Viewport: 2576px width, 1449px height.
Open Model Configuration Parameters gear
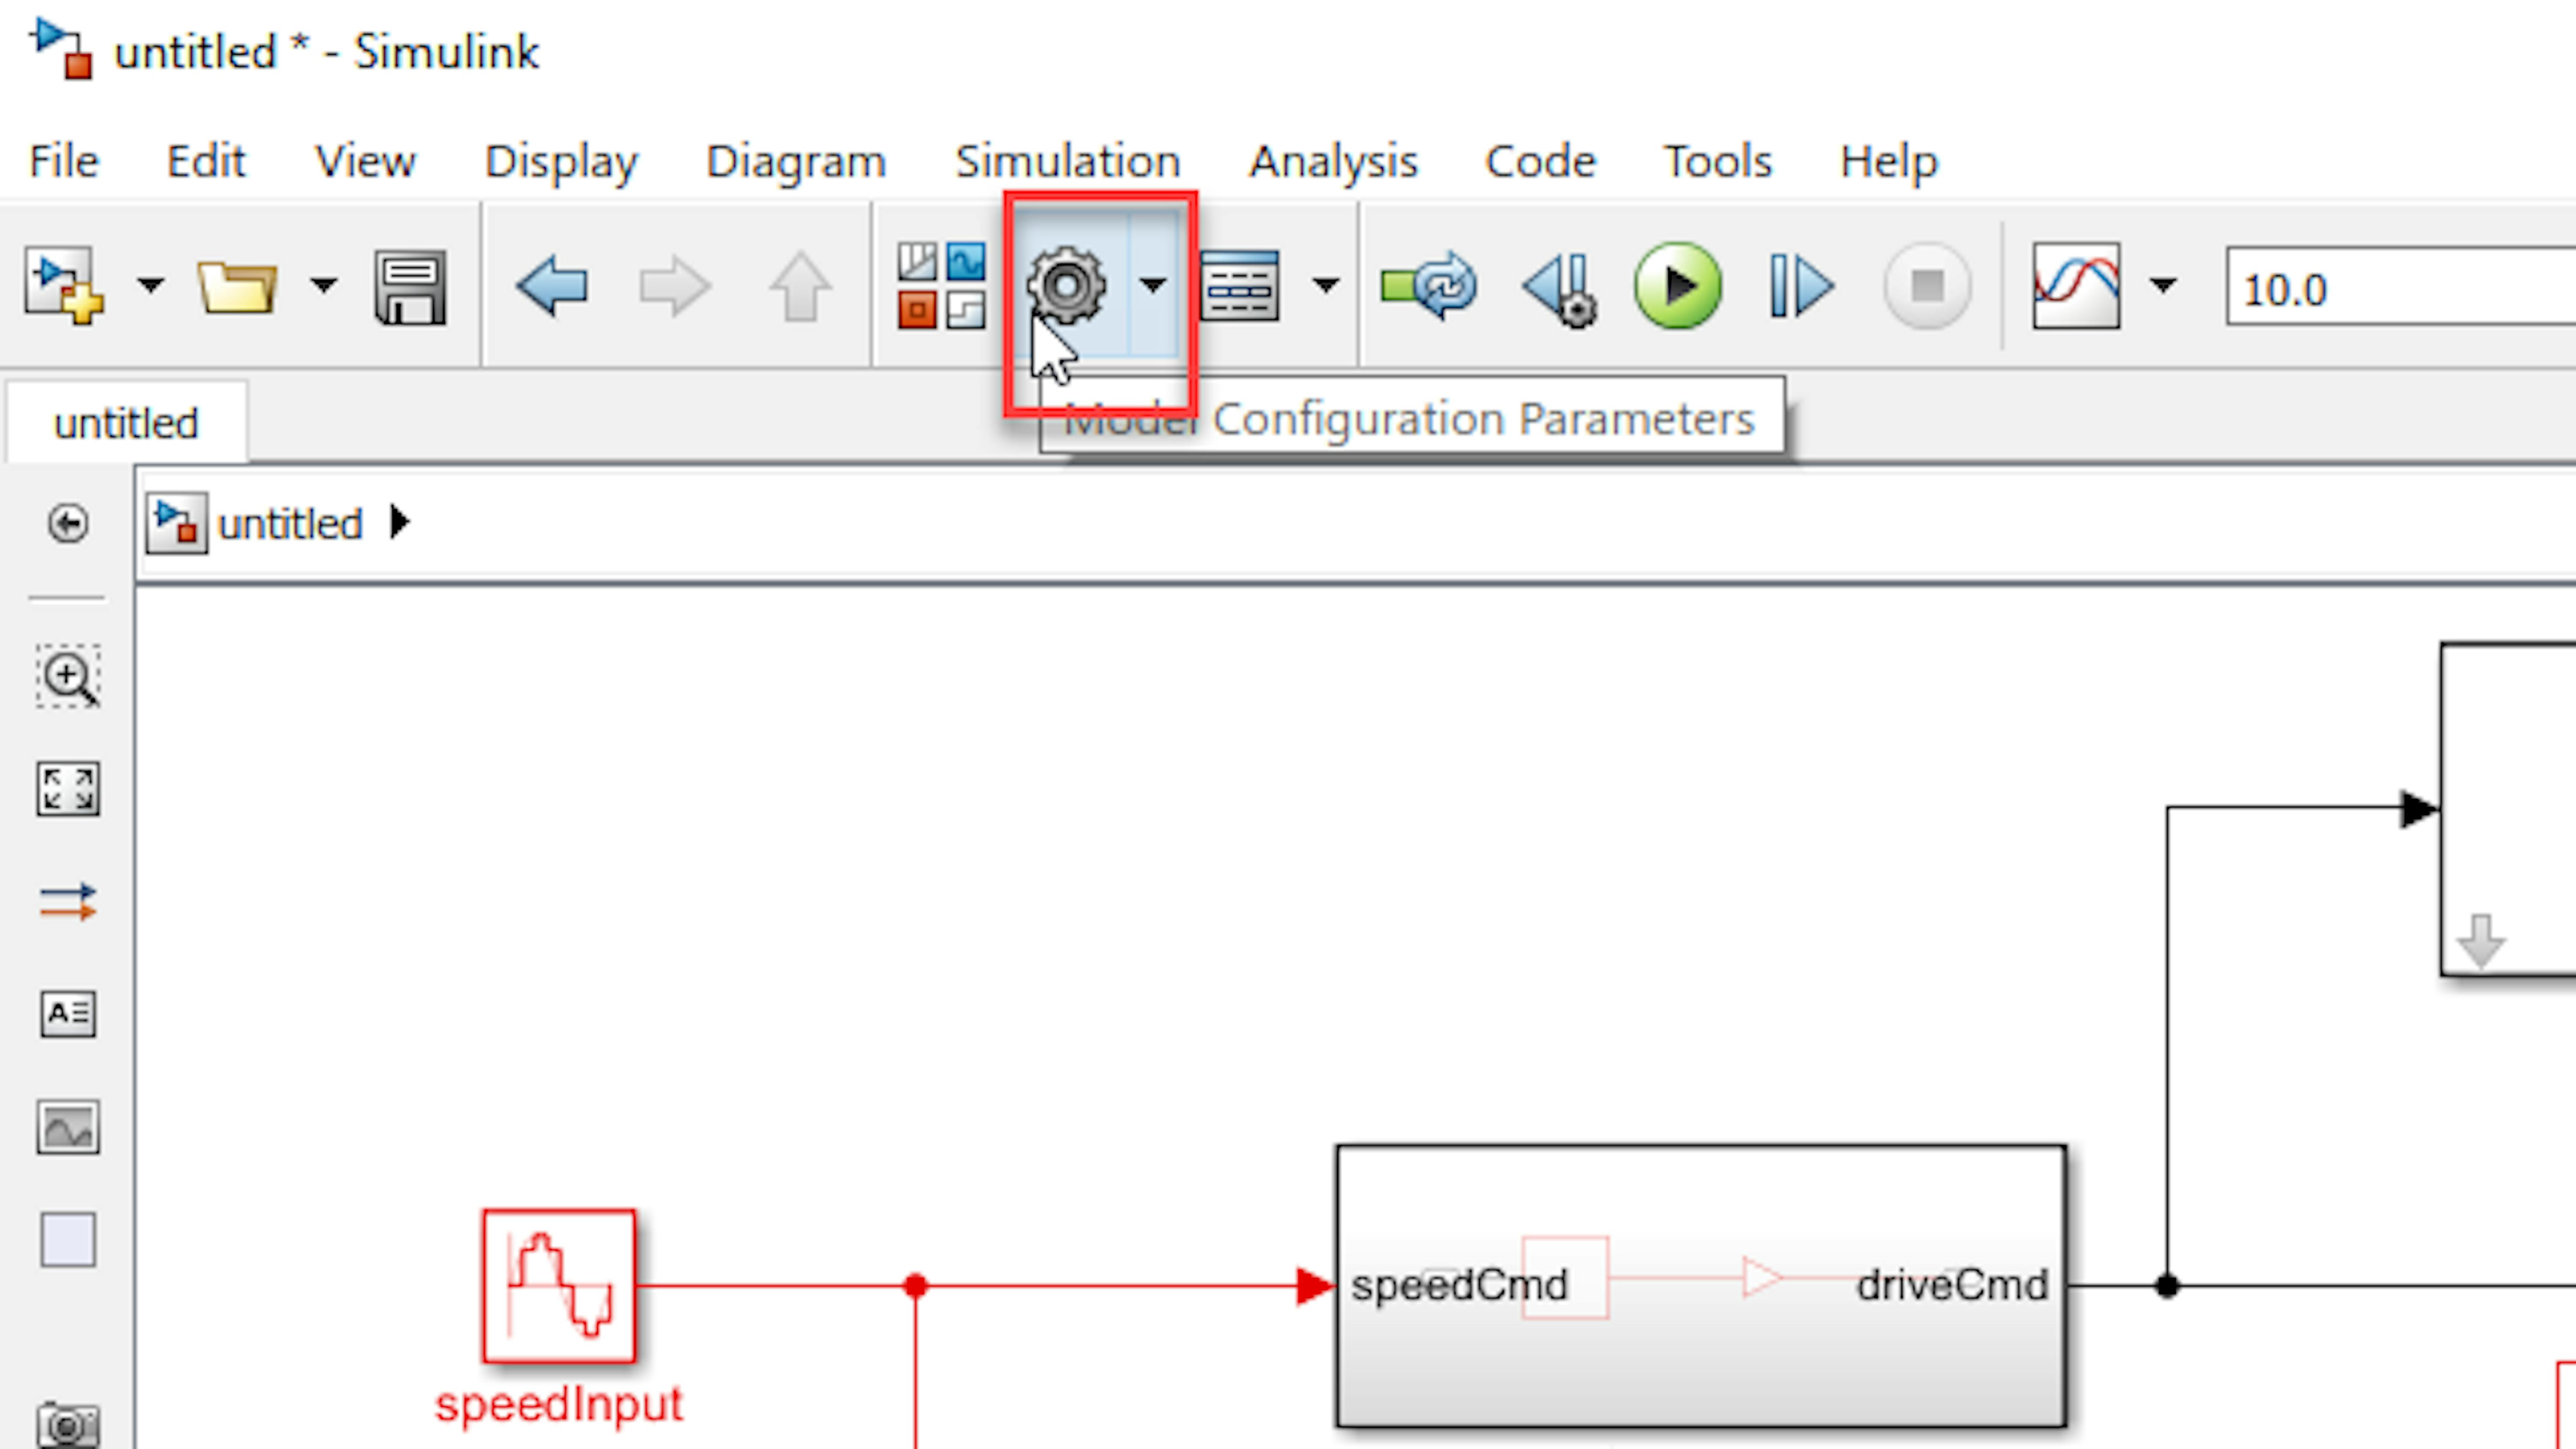pos(1066,286)
